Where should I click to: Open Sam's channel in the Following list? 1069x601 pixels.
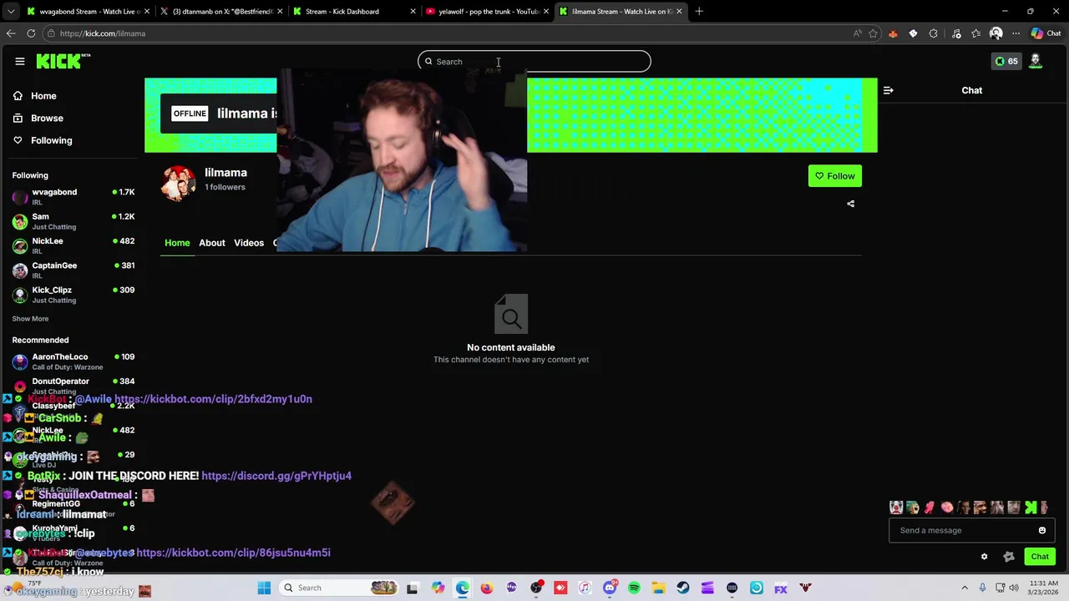[73, 221]
